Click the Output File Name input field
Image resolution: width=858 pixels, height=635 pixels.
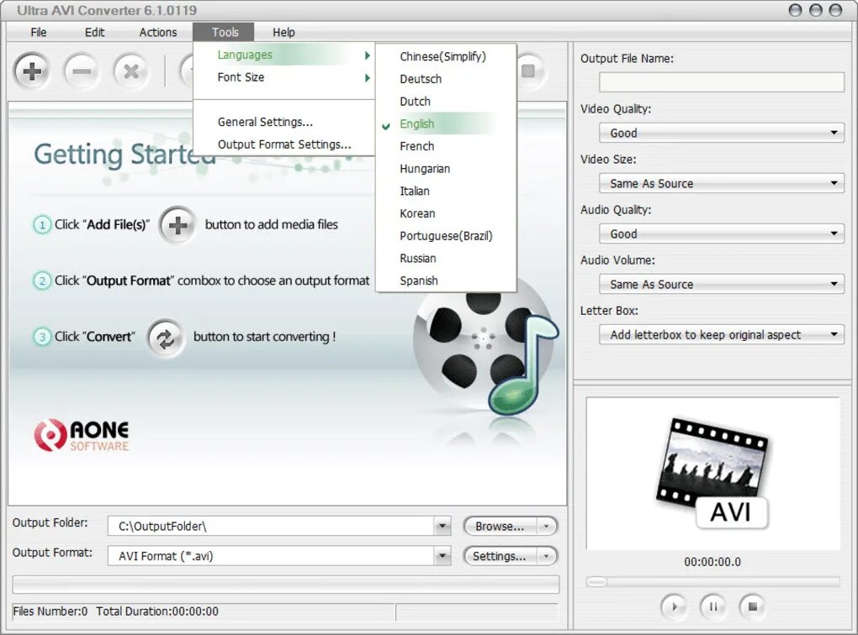pyautogui.click(x=721, y=82)
